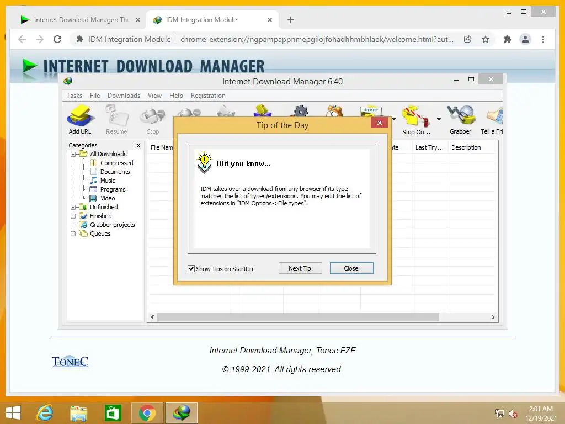565x424 pixels.
Task: Click the Tell a Friend icon
Action: pos(492,120)
